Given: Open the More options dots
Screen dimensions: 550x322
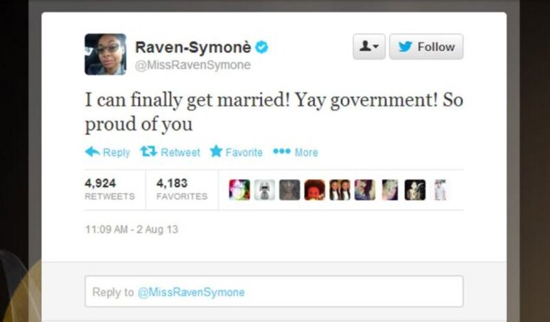Looking at the screenshot, I should (282, 151).
